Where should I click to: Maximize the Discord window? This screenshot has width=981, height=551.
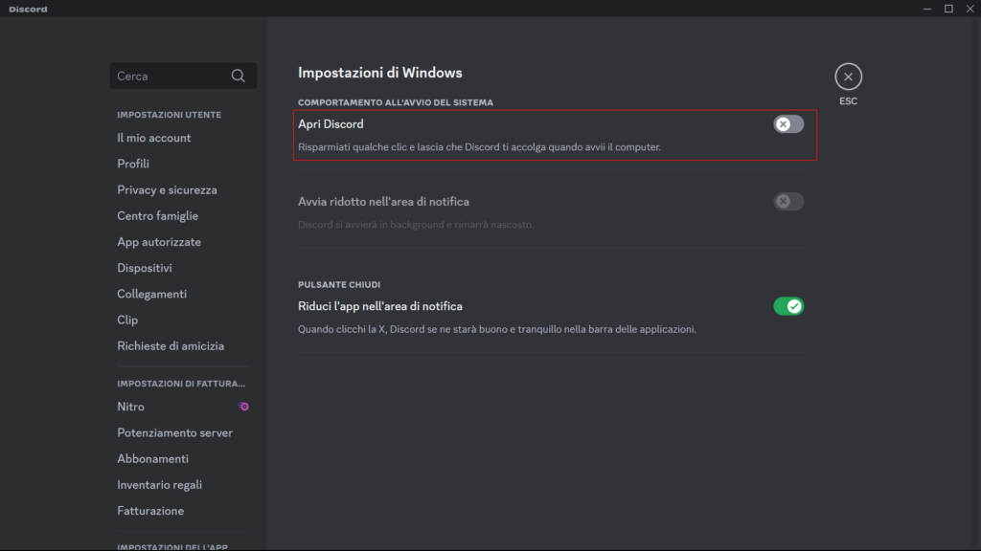tap(948, 9)
